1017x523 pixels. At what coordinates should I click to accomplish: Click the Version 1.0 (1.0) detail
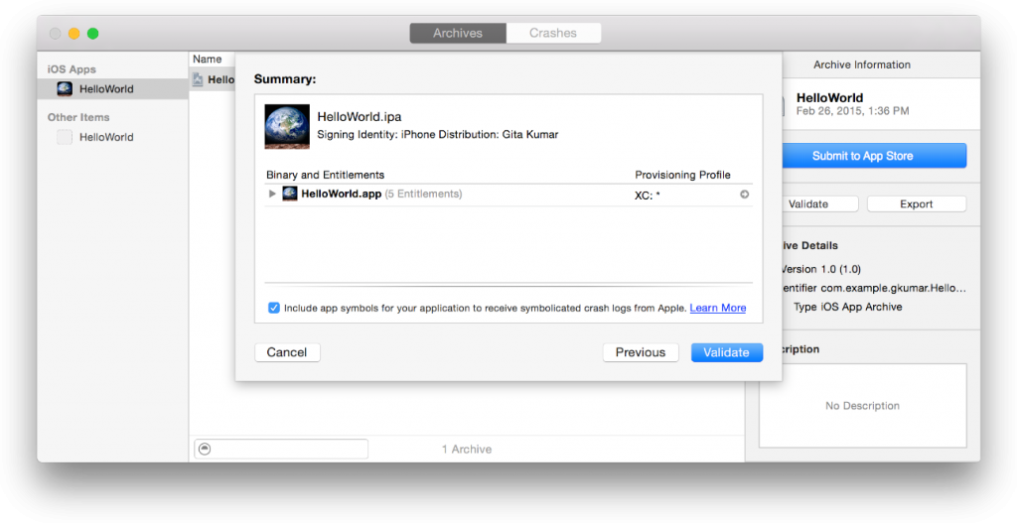[x=821, y=269]
